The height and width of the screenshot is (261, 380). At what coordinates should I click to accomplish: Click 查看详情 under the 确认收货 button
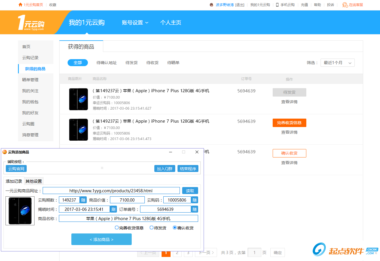[289, 163]
